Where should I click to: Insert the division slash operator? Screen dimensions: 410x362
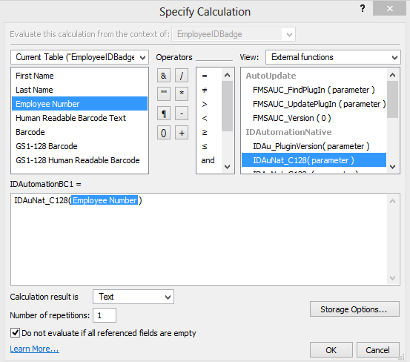click(182, 76)
